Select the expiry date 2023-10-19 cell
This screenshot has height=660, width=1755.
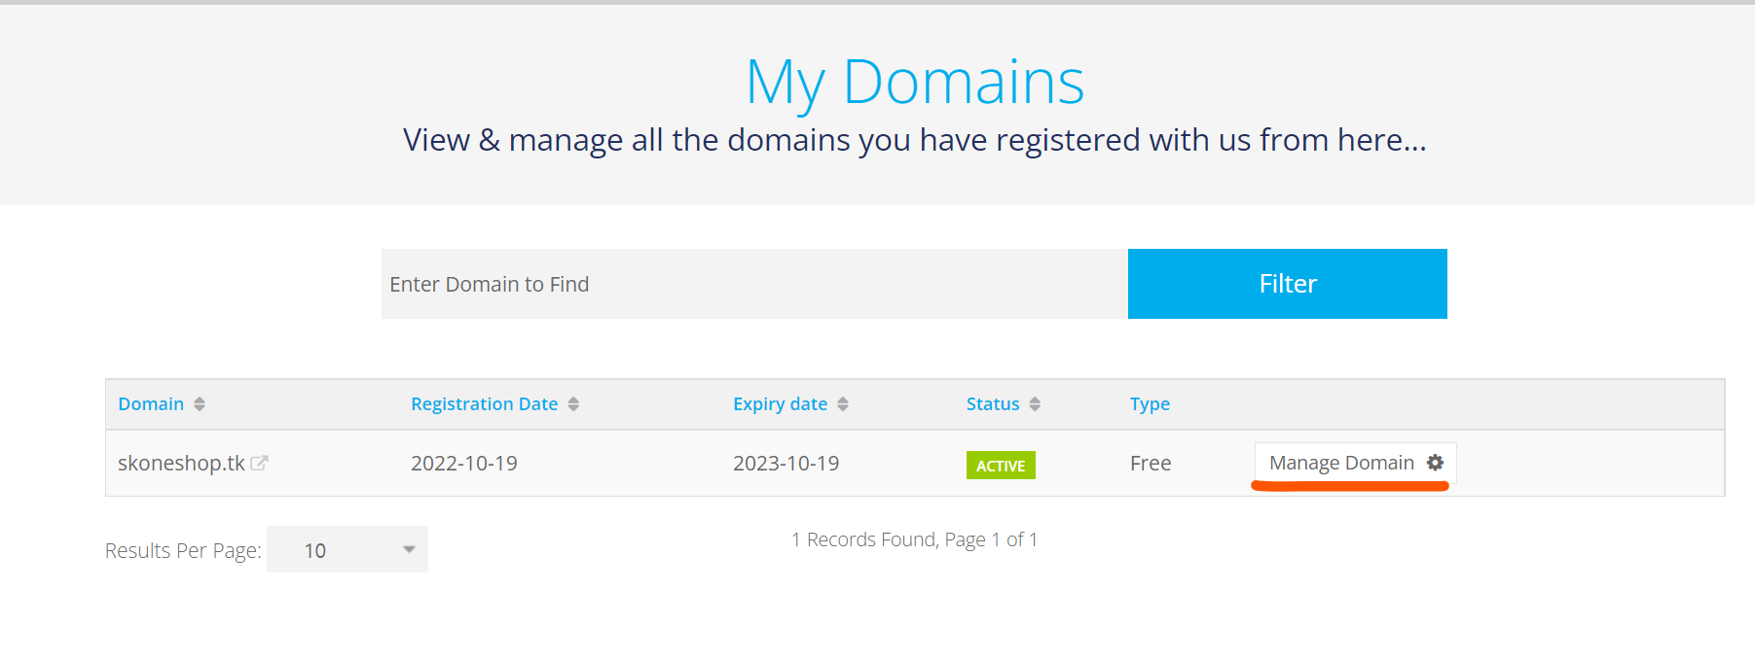tap(786, 464)
